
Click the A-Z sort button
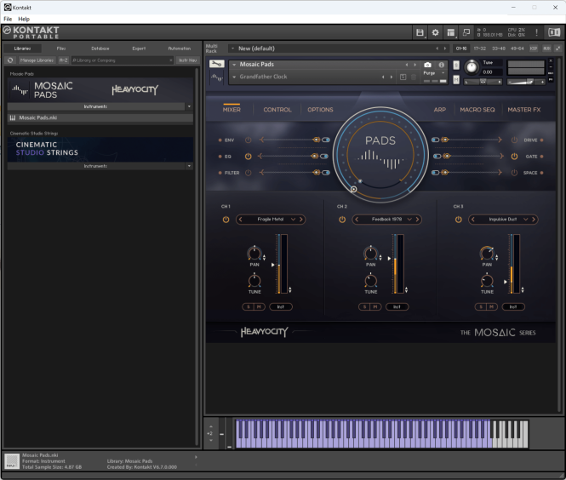click(64, 60)
